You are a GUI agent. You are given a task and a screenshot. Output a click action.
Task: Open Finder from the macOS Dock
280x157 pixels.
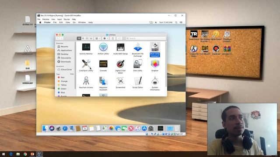(45, 128)
